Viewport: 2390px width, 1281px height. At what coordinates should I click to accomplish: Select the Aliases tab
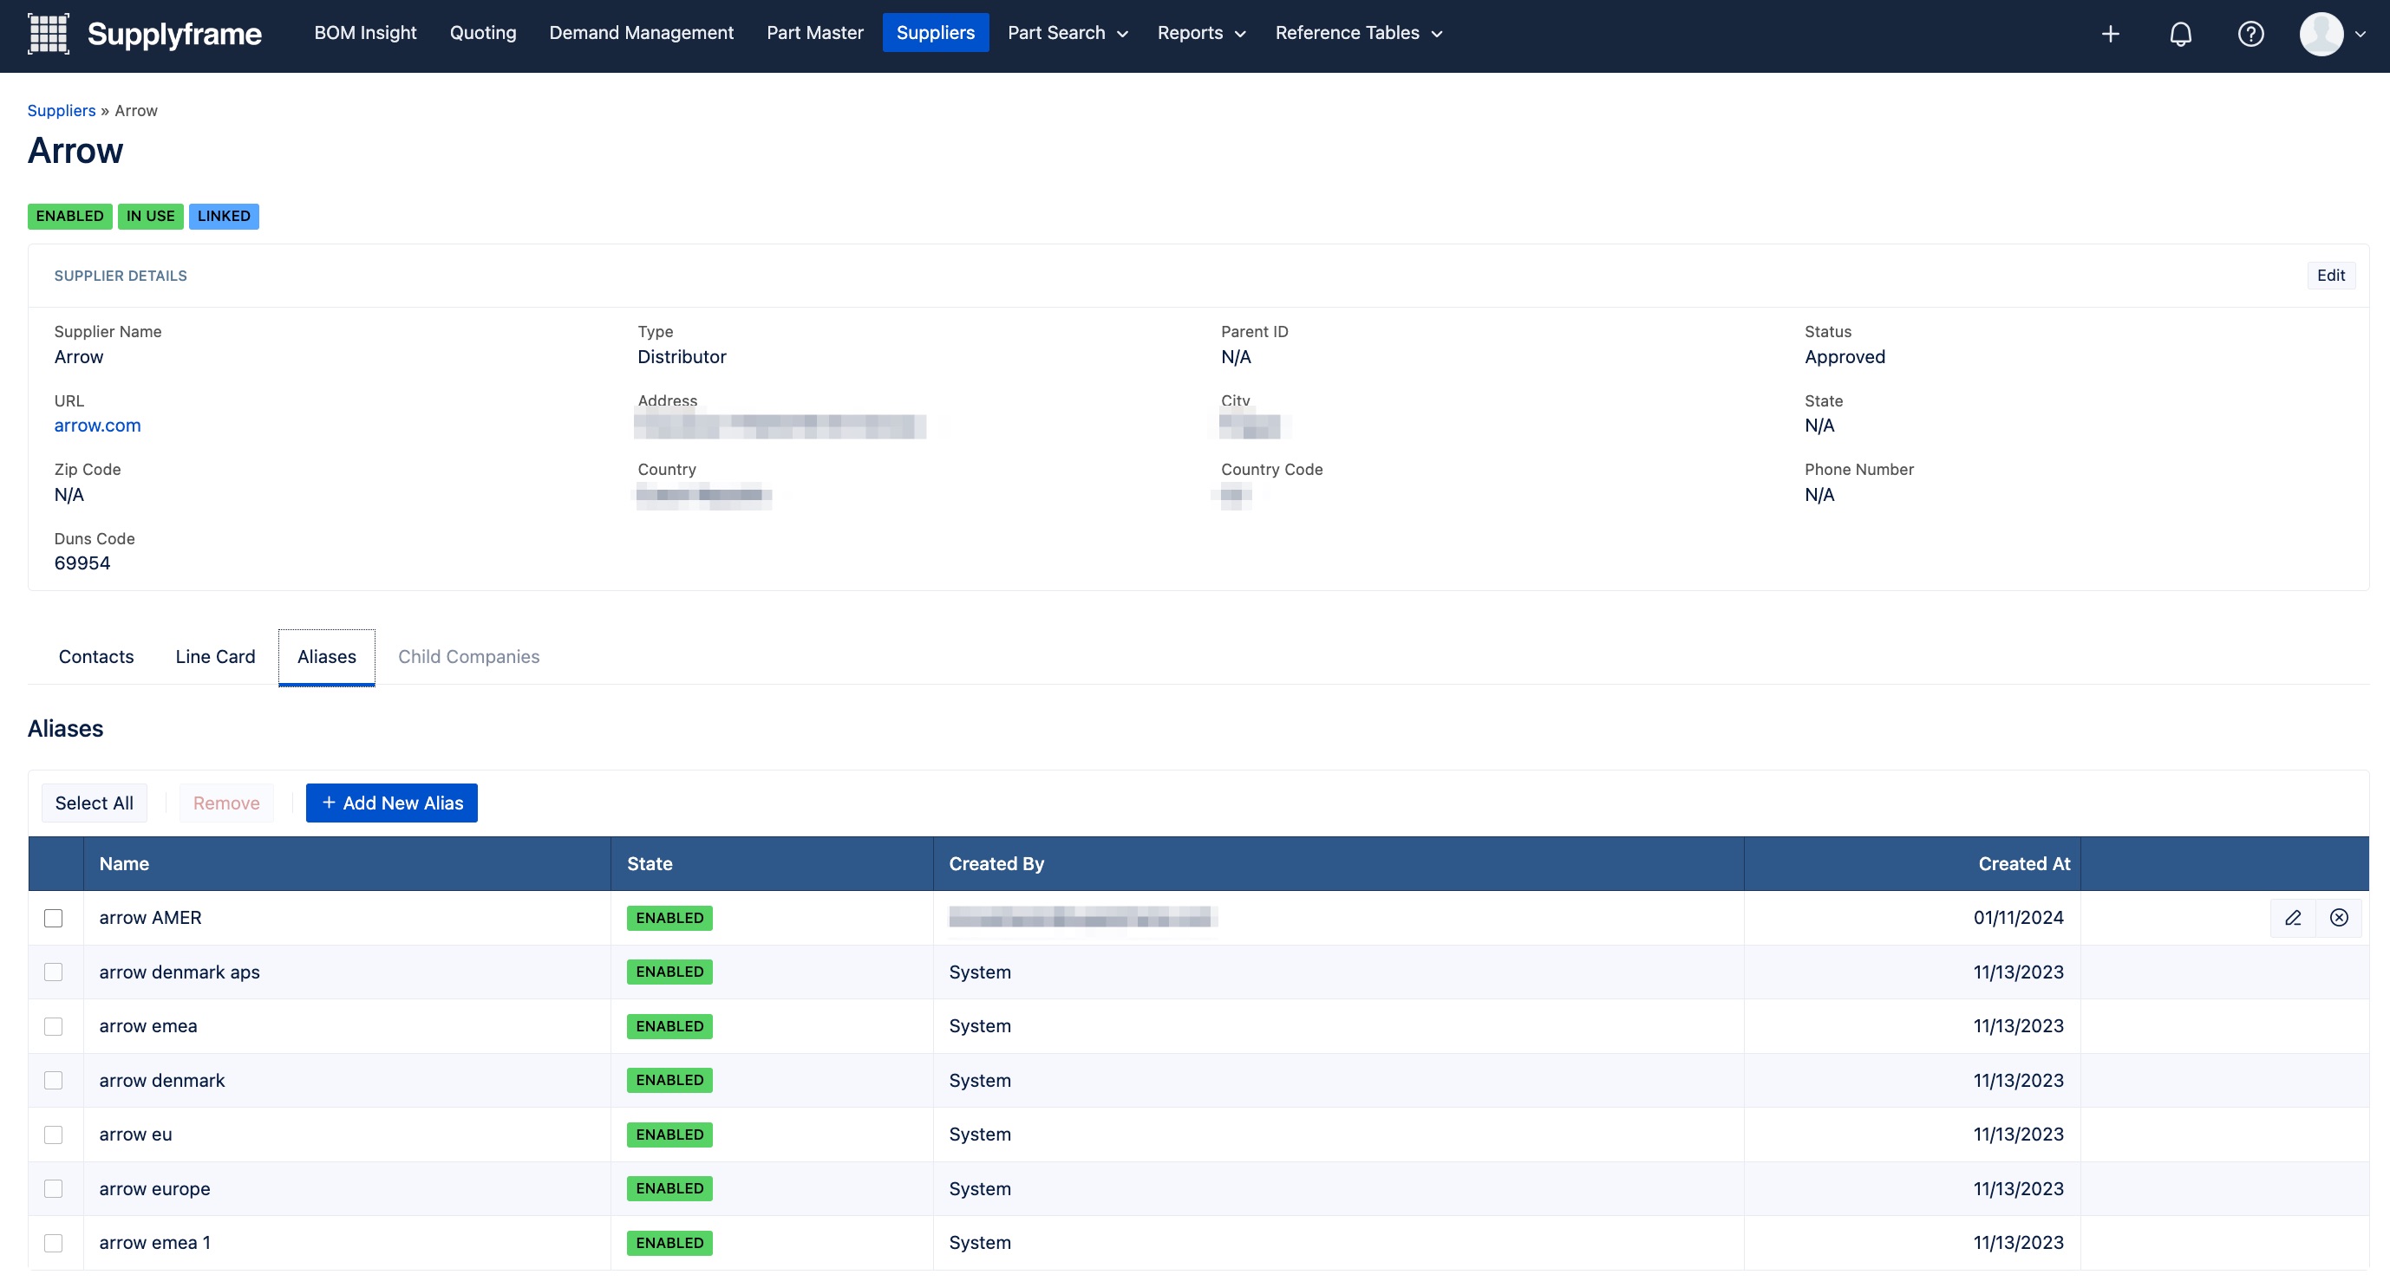coord(327,657)
